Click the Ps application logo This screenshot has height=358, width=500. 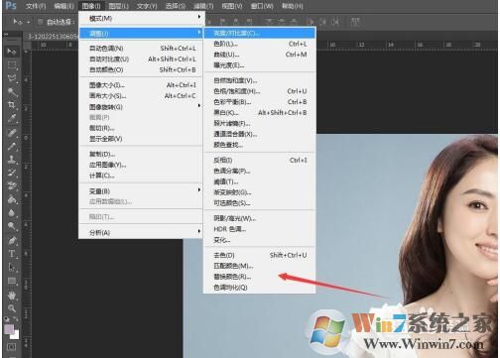[x=11, y=6]
